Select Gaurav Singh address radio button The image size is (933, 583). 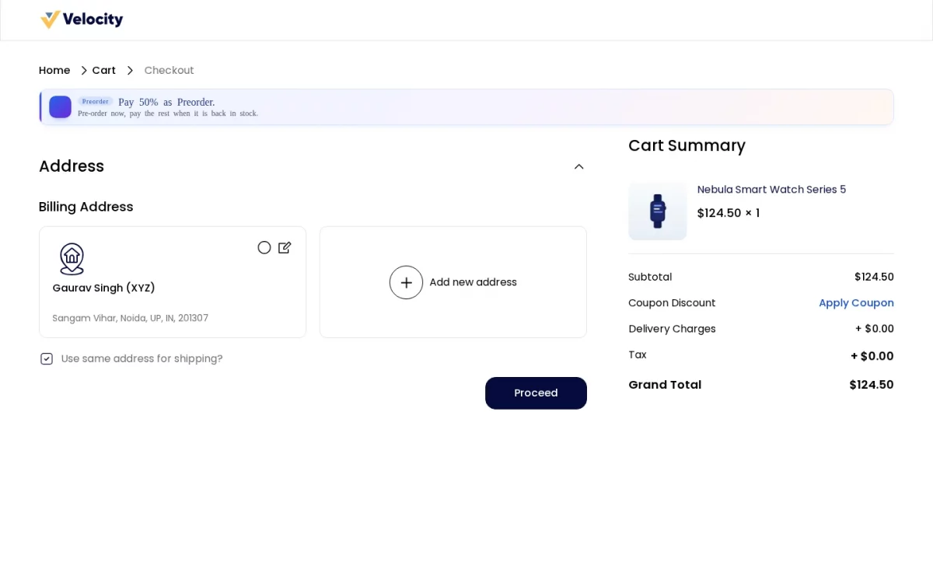pos(264,247)
